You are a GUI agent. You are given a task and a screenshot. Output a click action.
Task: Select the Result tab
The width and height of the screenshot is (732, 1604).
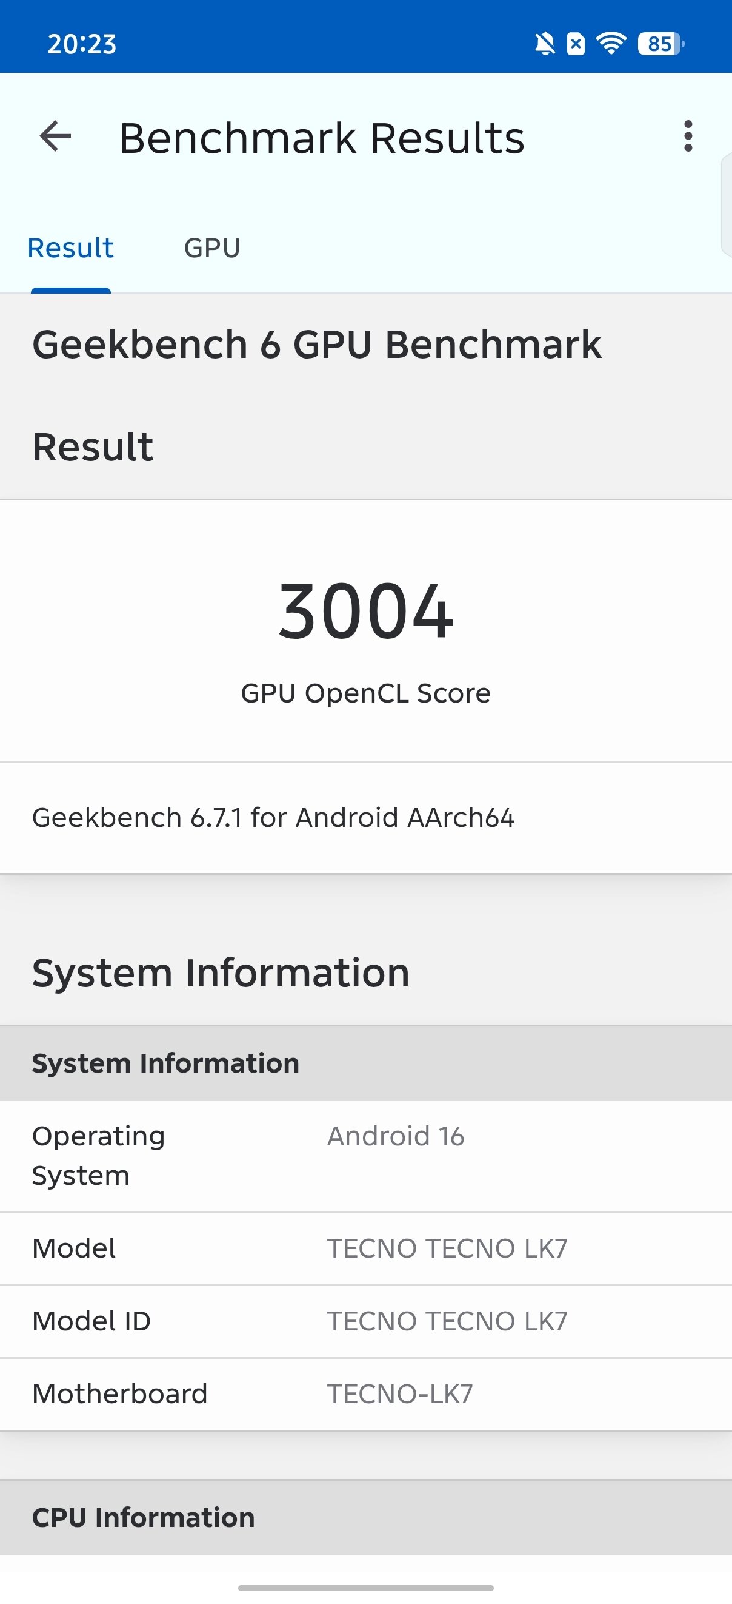[71, 248]
